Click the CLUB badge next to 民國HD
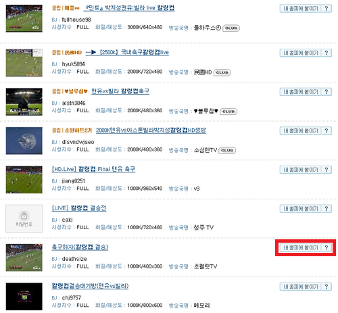 click(222, 72)
